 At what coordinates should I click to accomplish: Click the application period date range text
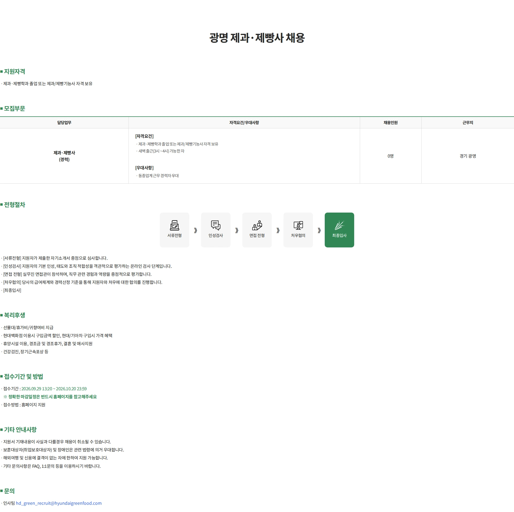(54, 389)
